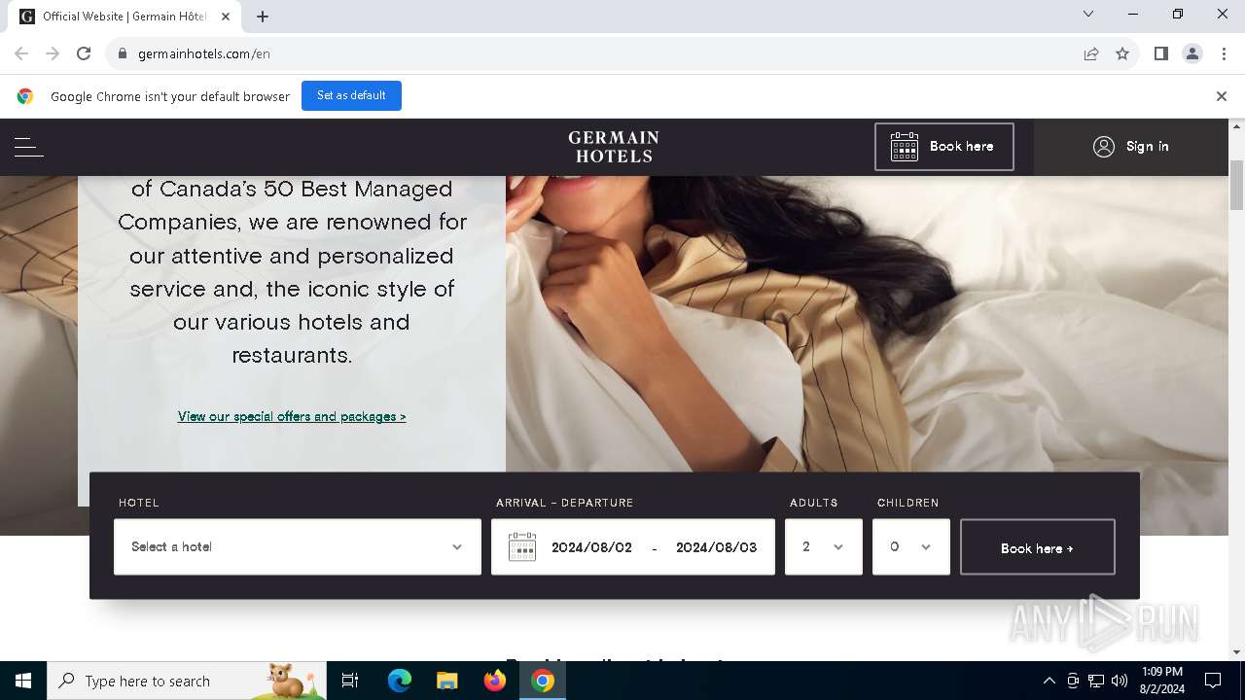Open File Explorer from the taskbar

point(446,681)
